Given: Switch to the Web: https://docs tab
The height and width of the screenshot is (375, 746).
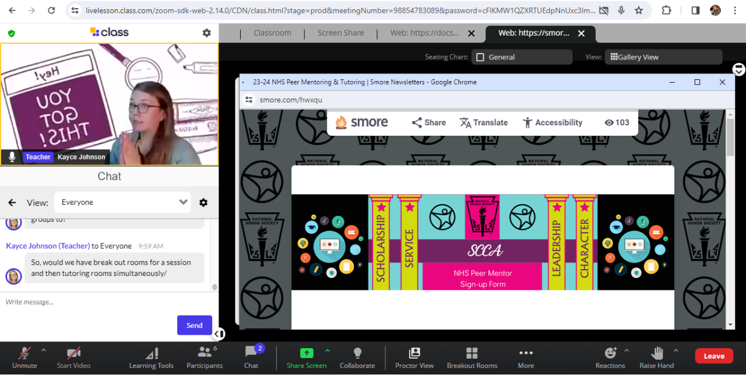Looking at the screenshot, I should tap(424, 33).
